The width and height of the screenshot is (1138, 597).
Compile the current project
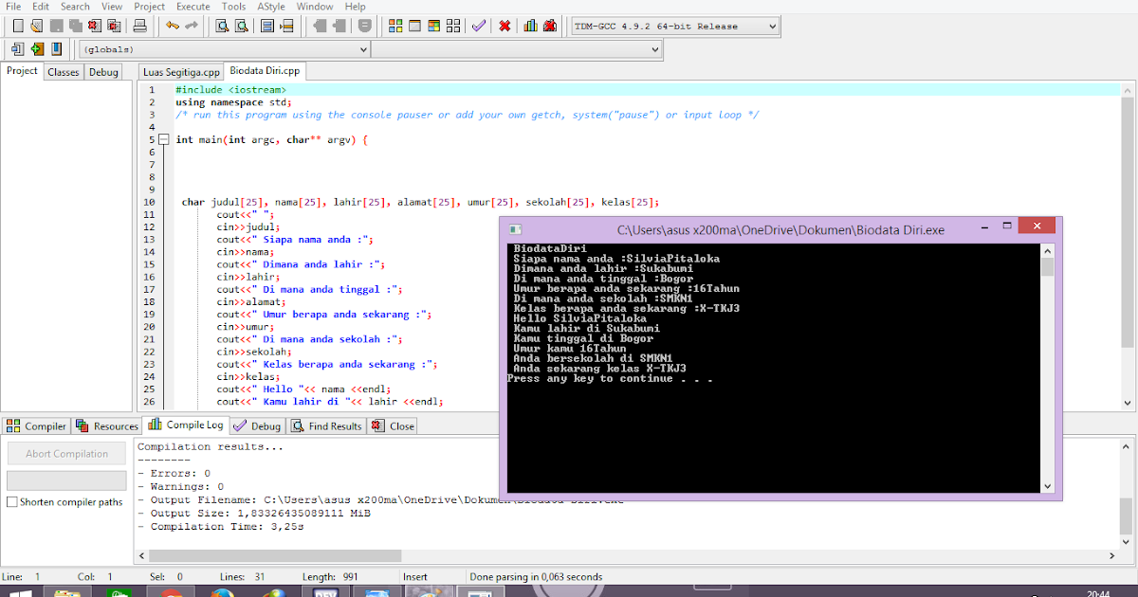point(395,26)
